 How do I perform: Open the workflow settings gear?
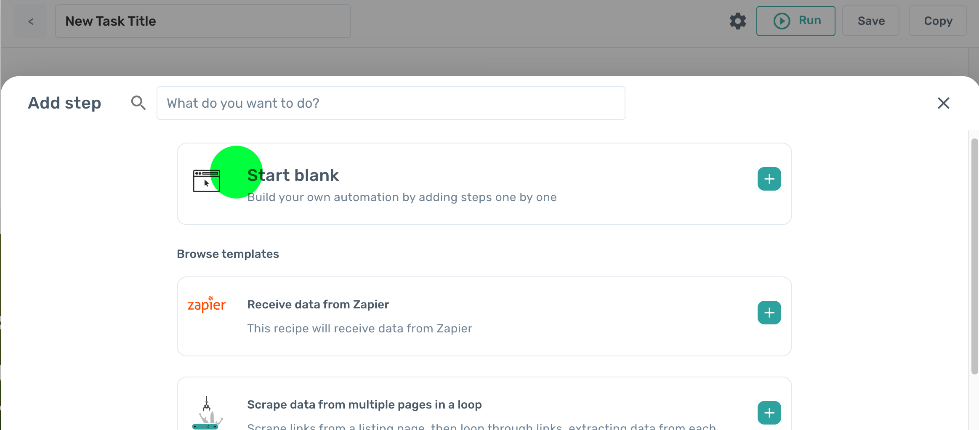pos(737,21)
